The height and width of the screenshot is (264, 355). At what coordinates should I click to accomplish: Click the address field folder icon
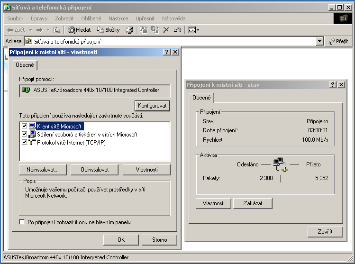point(28,41)
